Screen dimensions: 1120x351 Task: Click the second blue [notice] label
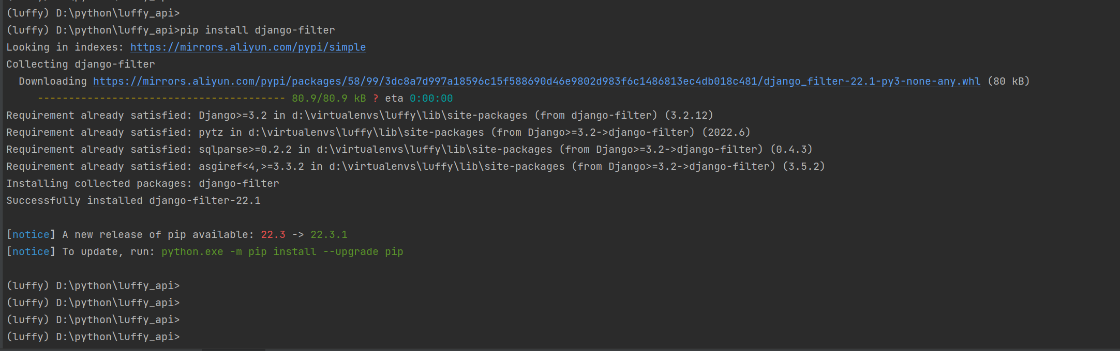31,251
